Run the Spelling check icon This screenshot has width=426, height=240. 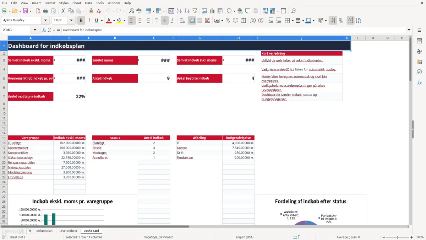tap(139, 11)
